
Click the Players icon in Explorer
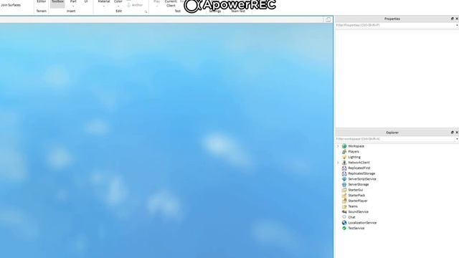point(344,151)
